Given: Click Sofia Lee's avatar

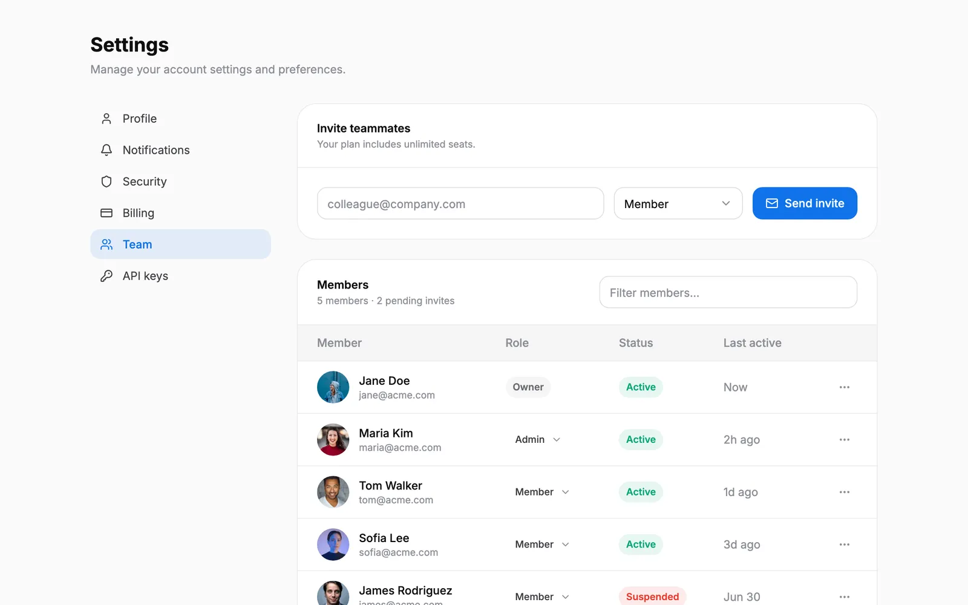Looking at the screenshot, I should pos(333,544).
